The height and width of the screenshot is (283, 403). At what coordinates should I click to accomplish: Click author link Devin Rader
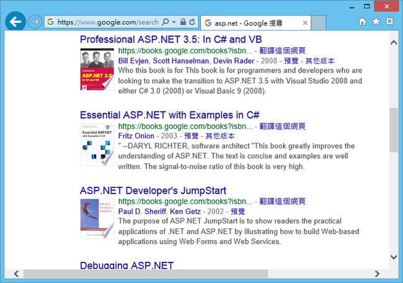234,61
